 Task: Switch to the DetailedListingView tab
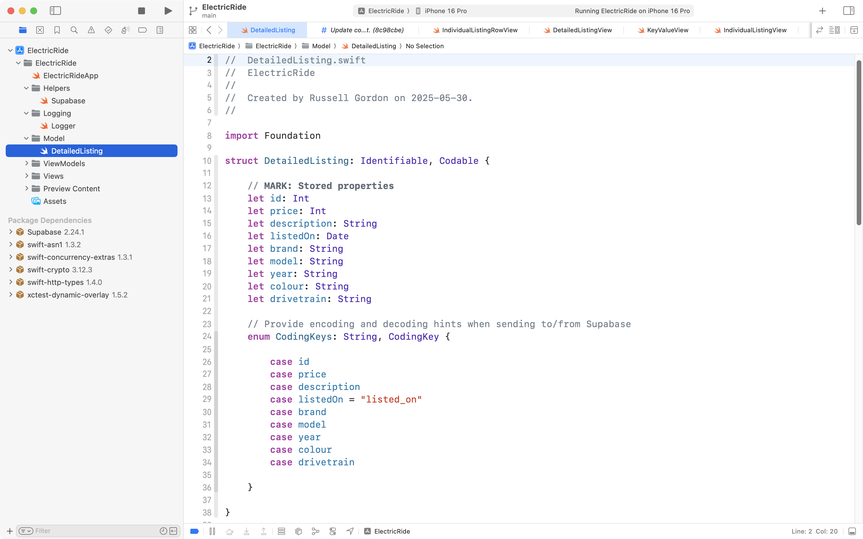pyautogui.click(x=582, y=30)
